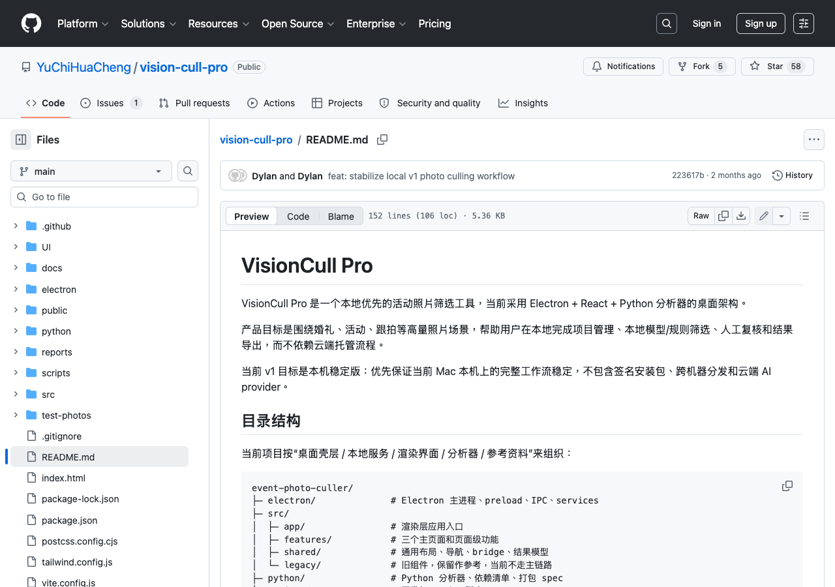Image resolution: width=835 pixels, height=587 pixels.
Task: Select README.md in file tree
Action: pos(99,457)
